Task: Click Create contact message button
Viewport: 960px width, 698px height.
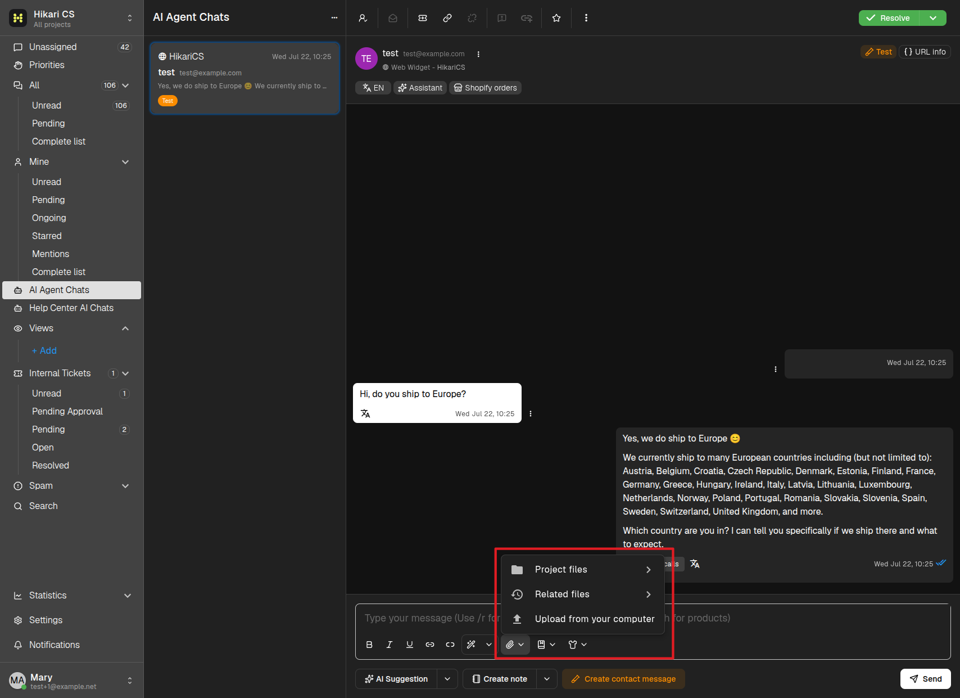Action: pos(623,679)
